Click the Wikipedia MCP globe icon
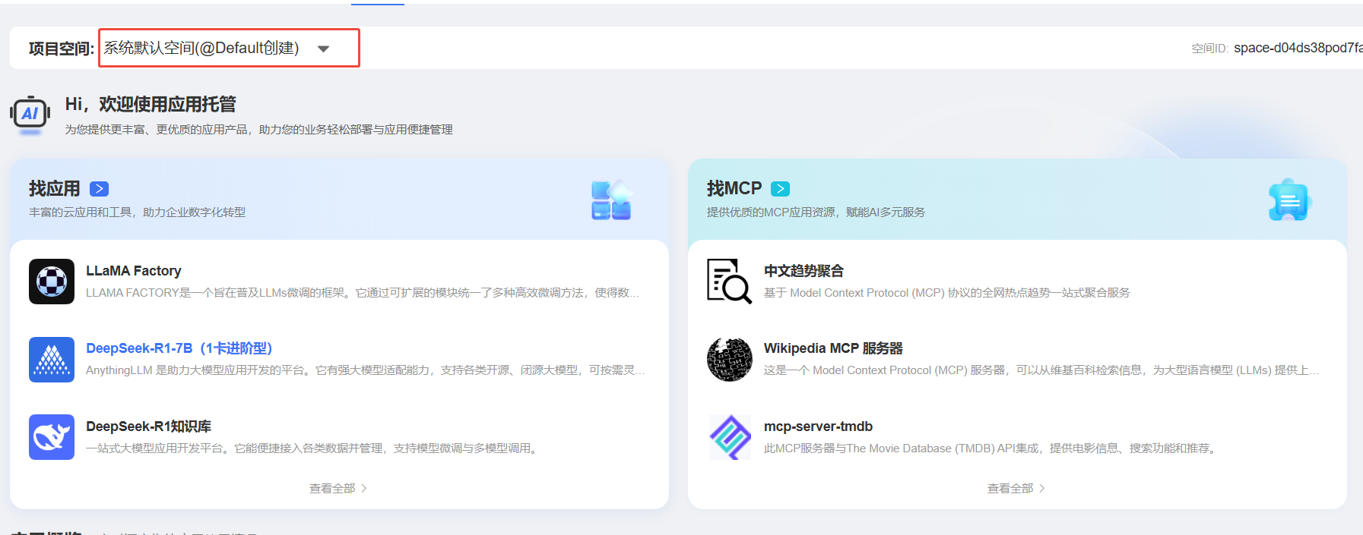The width and height of the screenshot is (1363, 535). coord(730,360)
